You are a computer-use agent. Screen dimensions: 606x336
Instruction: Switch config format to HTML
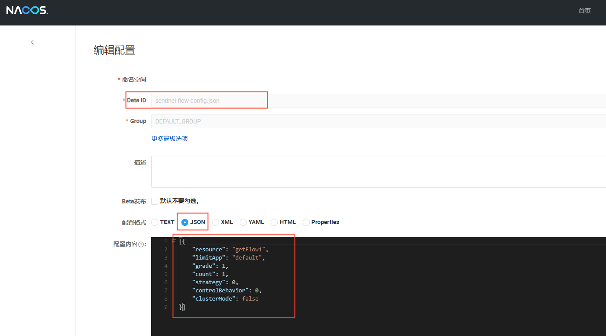coord(274,222)
